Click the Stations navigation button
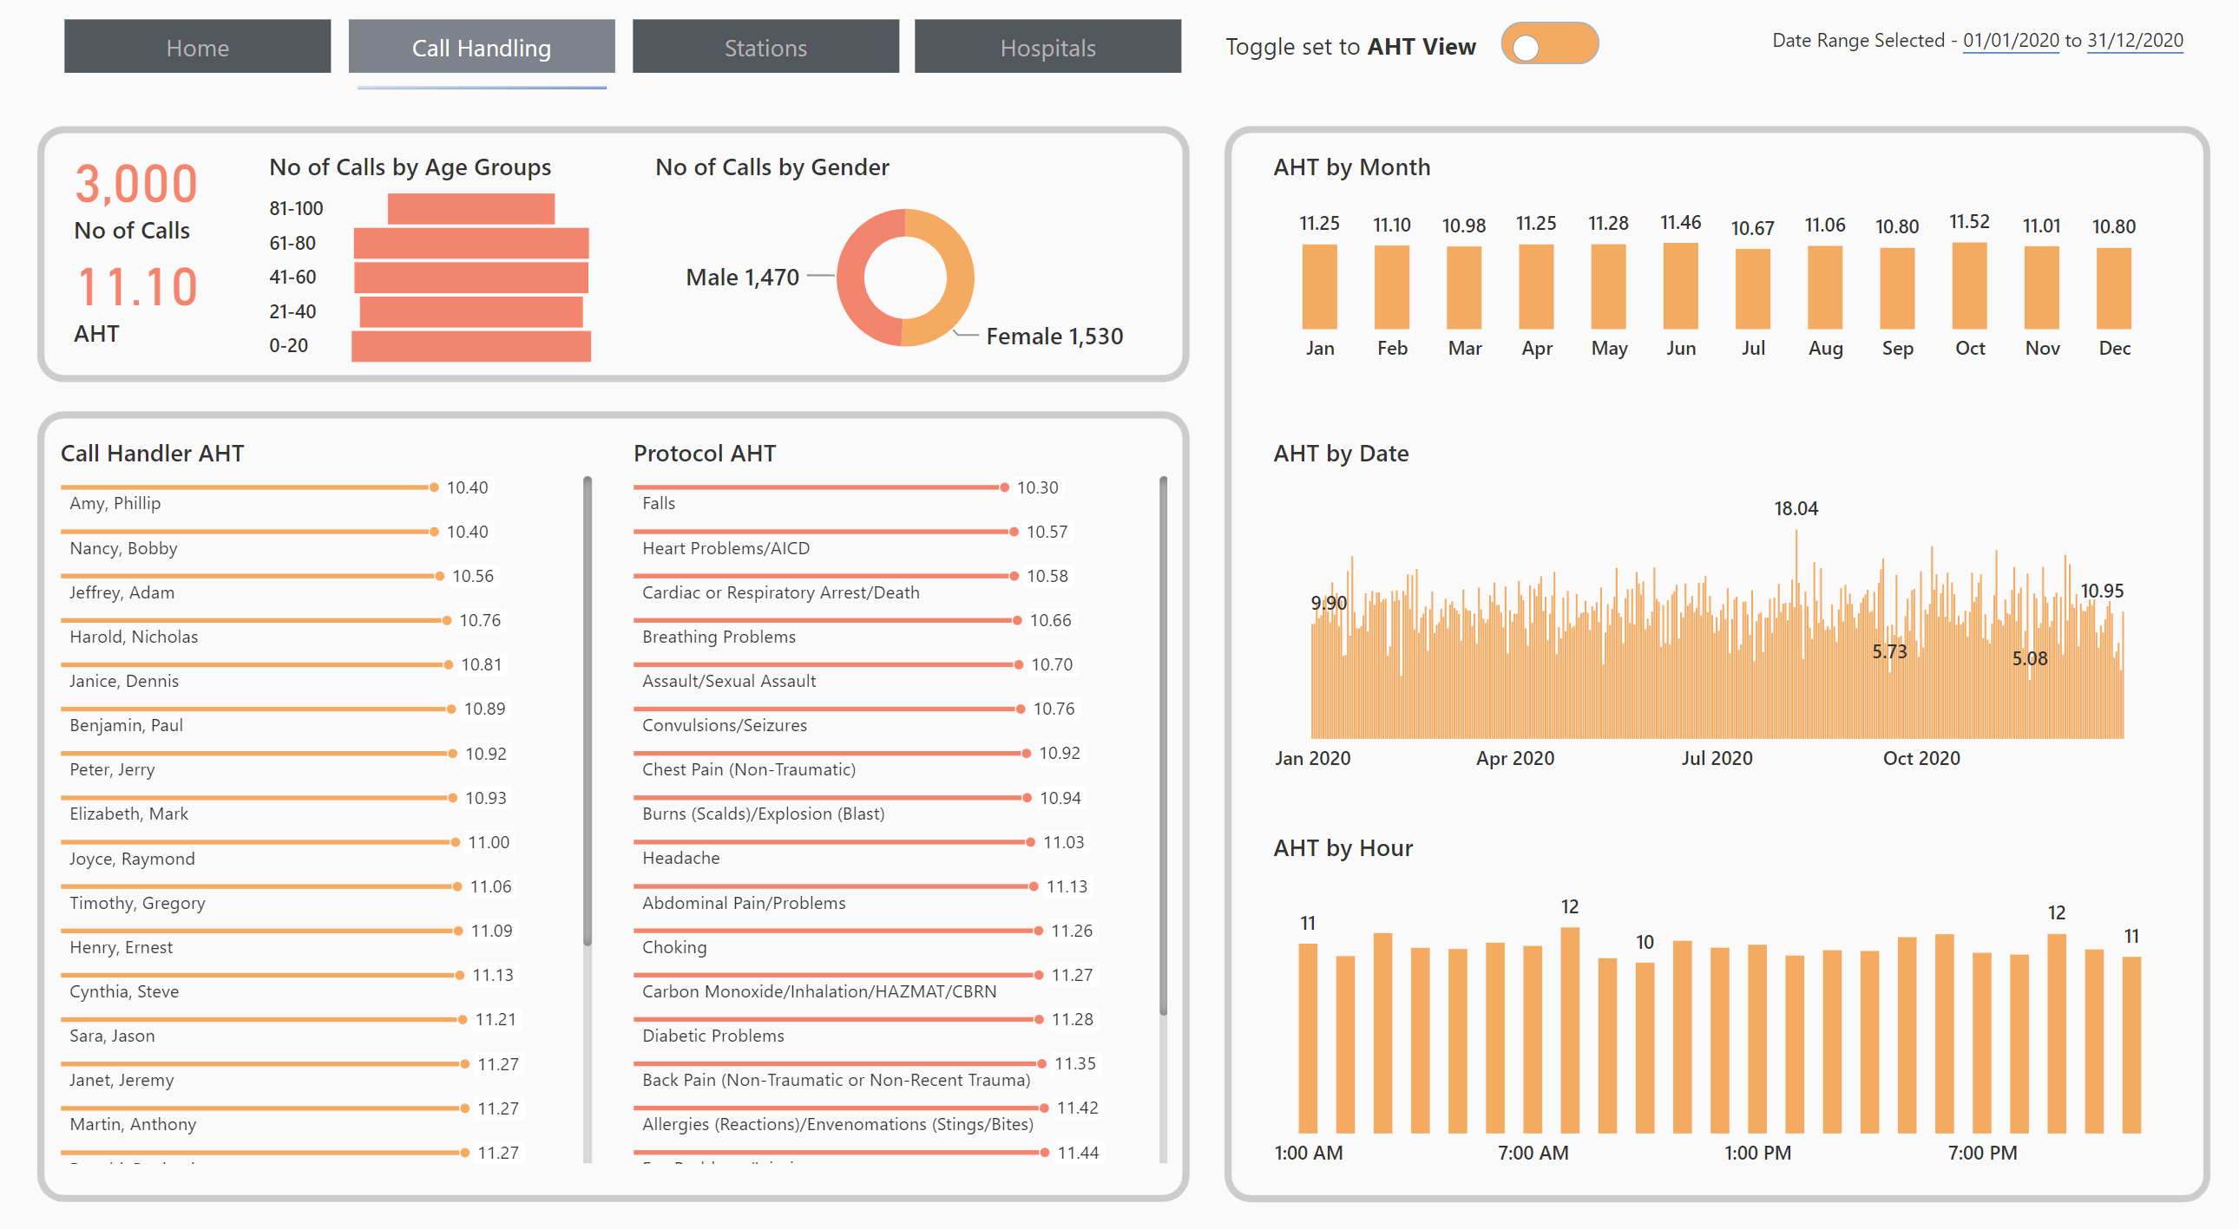The image size is (2239, 1229). click(x=765, y=47)
